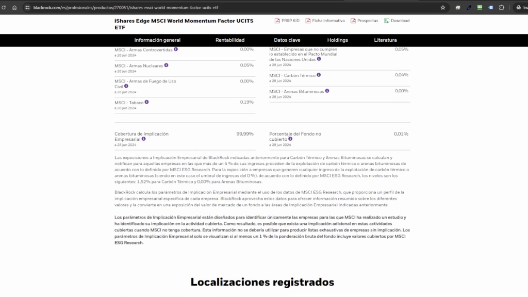Go to browser home page icon

(14, 7)
